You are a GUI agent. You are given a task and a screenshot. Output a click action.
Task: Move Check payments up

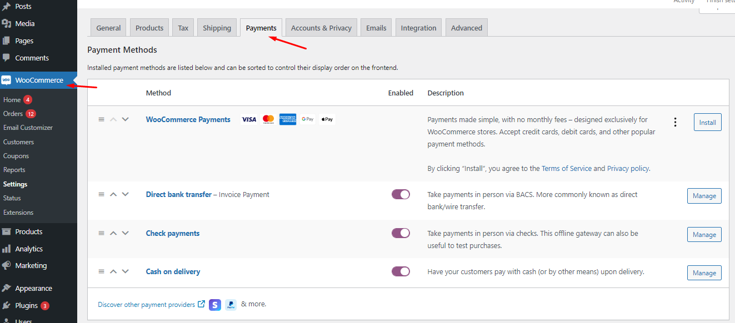113,233
